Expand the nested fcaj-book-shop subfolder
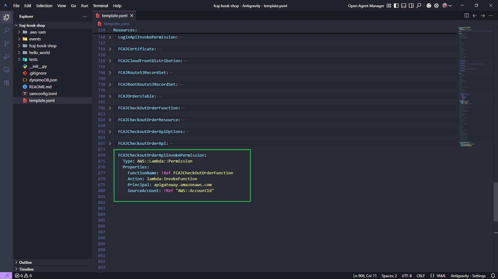Screen dimensions: 498x279 tap(19, 46)
